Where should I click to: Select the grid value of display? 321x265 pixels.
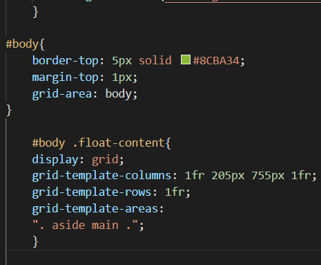(105, 160)
